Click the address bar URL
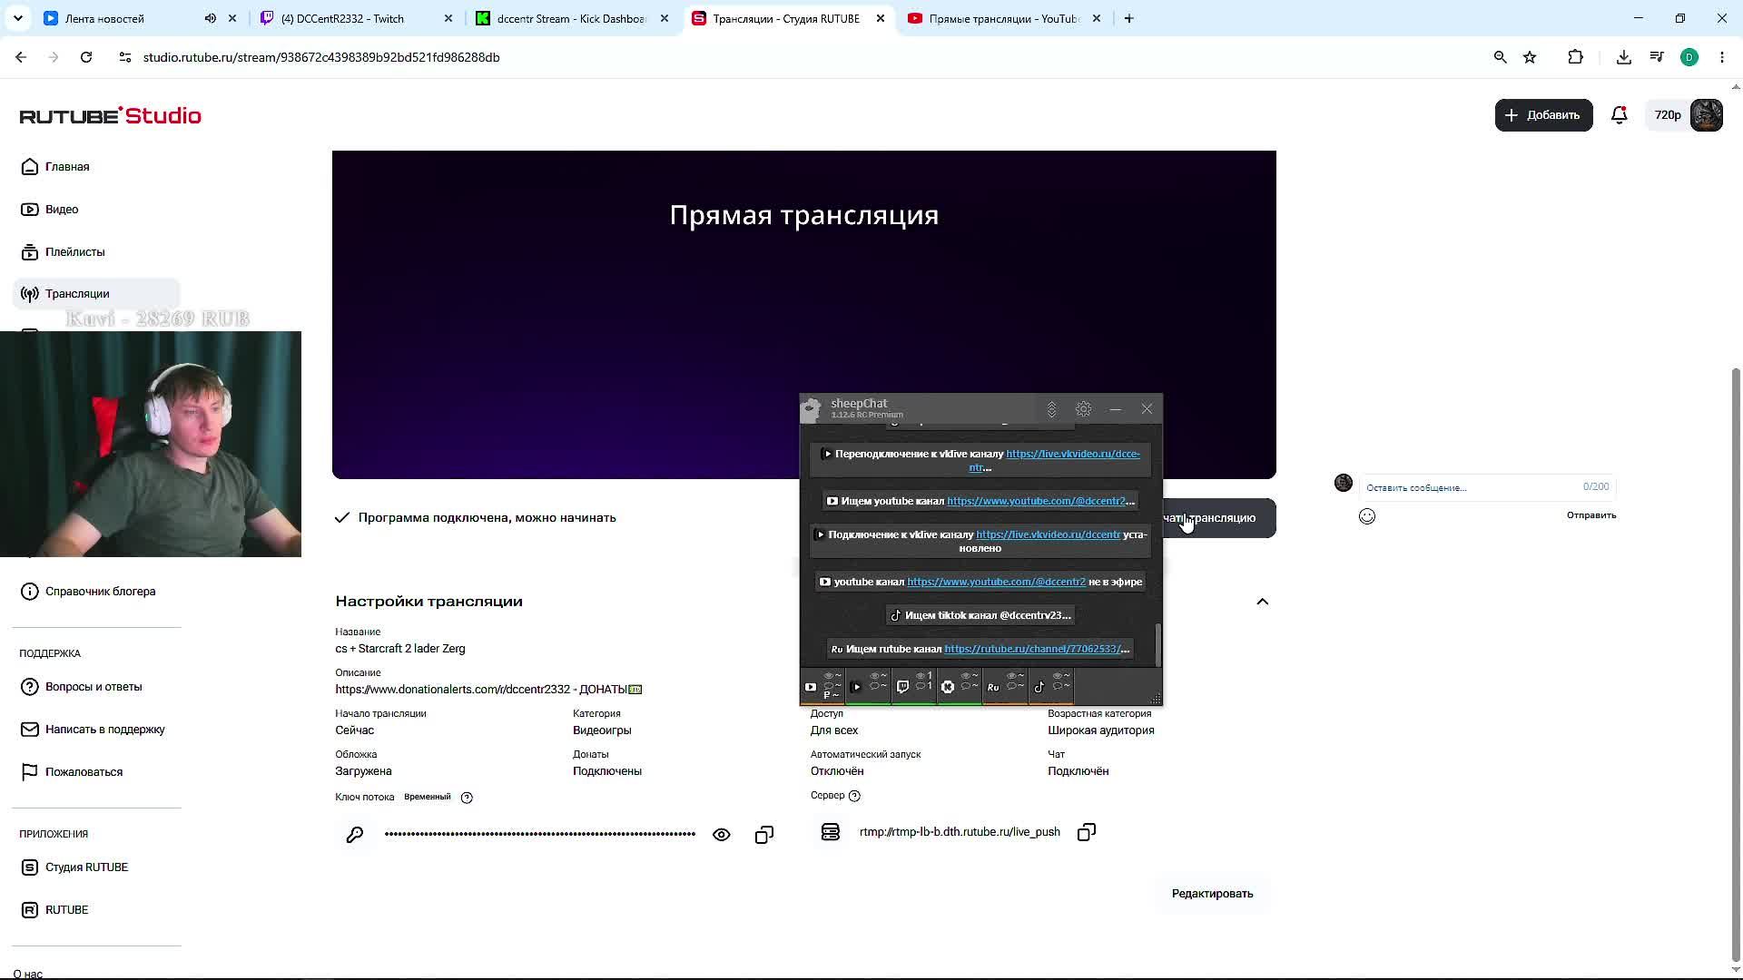This screenshot has height=980, width=1743. click(x=321, y=57)
